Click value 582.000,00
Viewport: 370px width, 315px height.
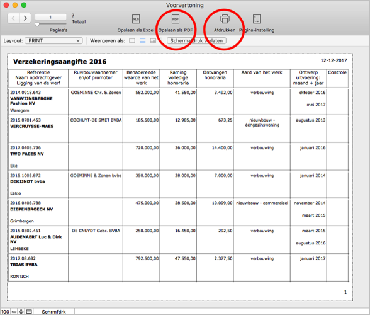pyautogui.click(x=147, y=93)
